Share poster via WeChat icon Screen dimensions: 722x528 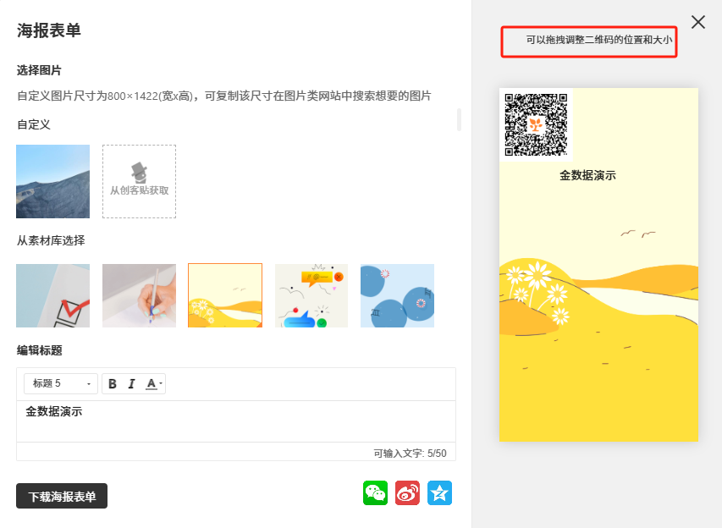375,493
